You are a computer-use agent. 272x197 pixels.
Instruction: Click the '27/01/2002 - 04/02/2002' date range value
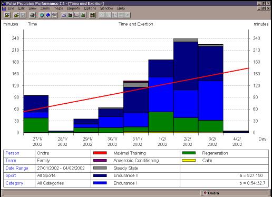(61, 168)
